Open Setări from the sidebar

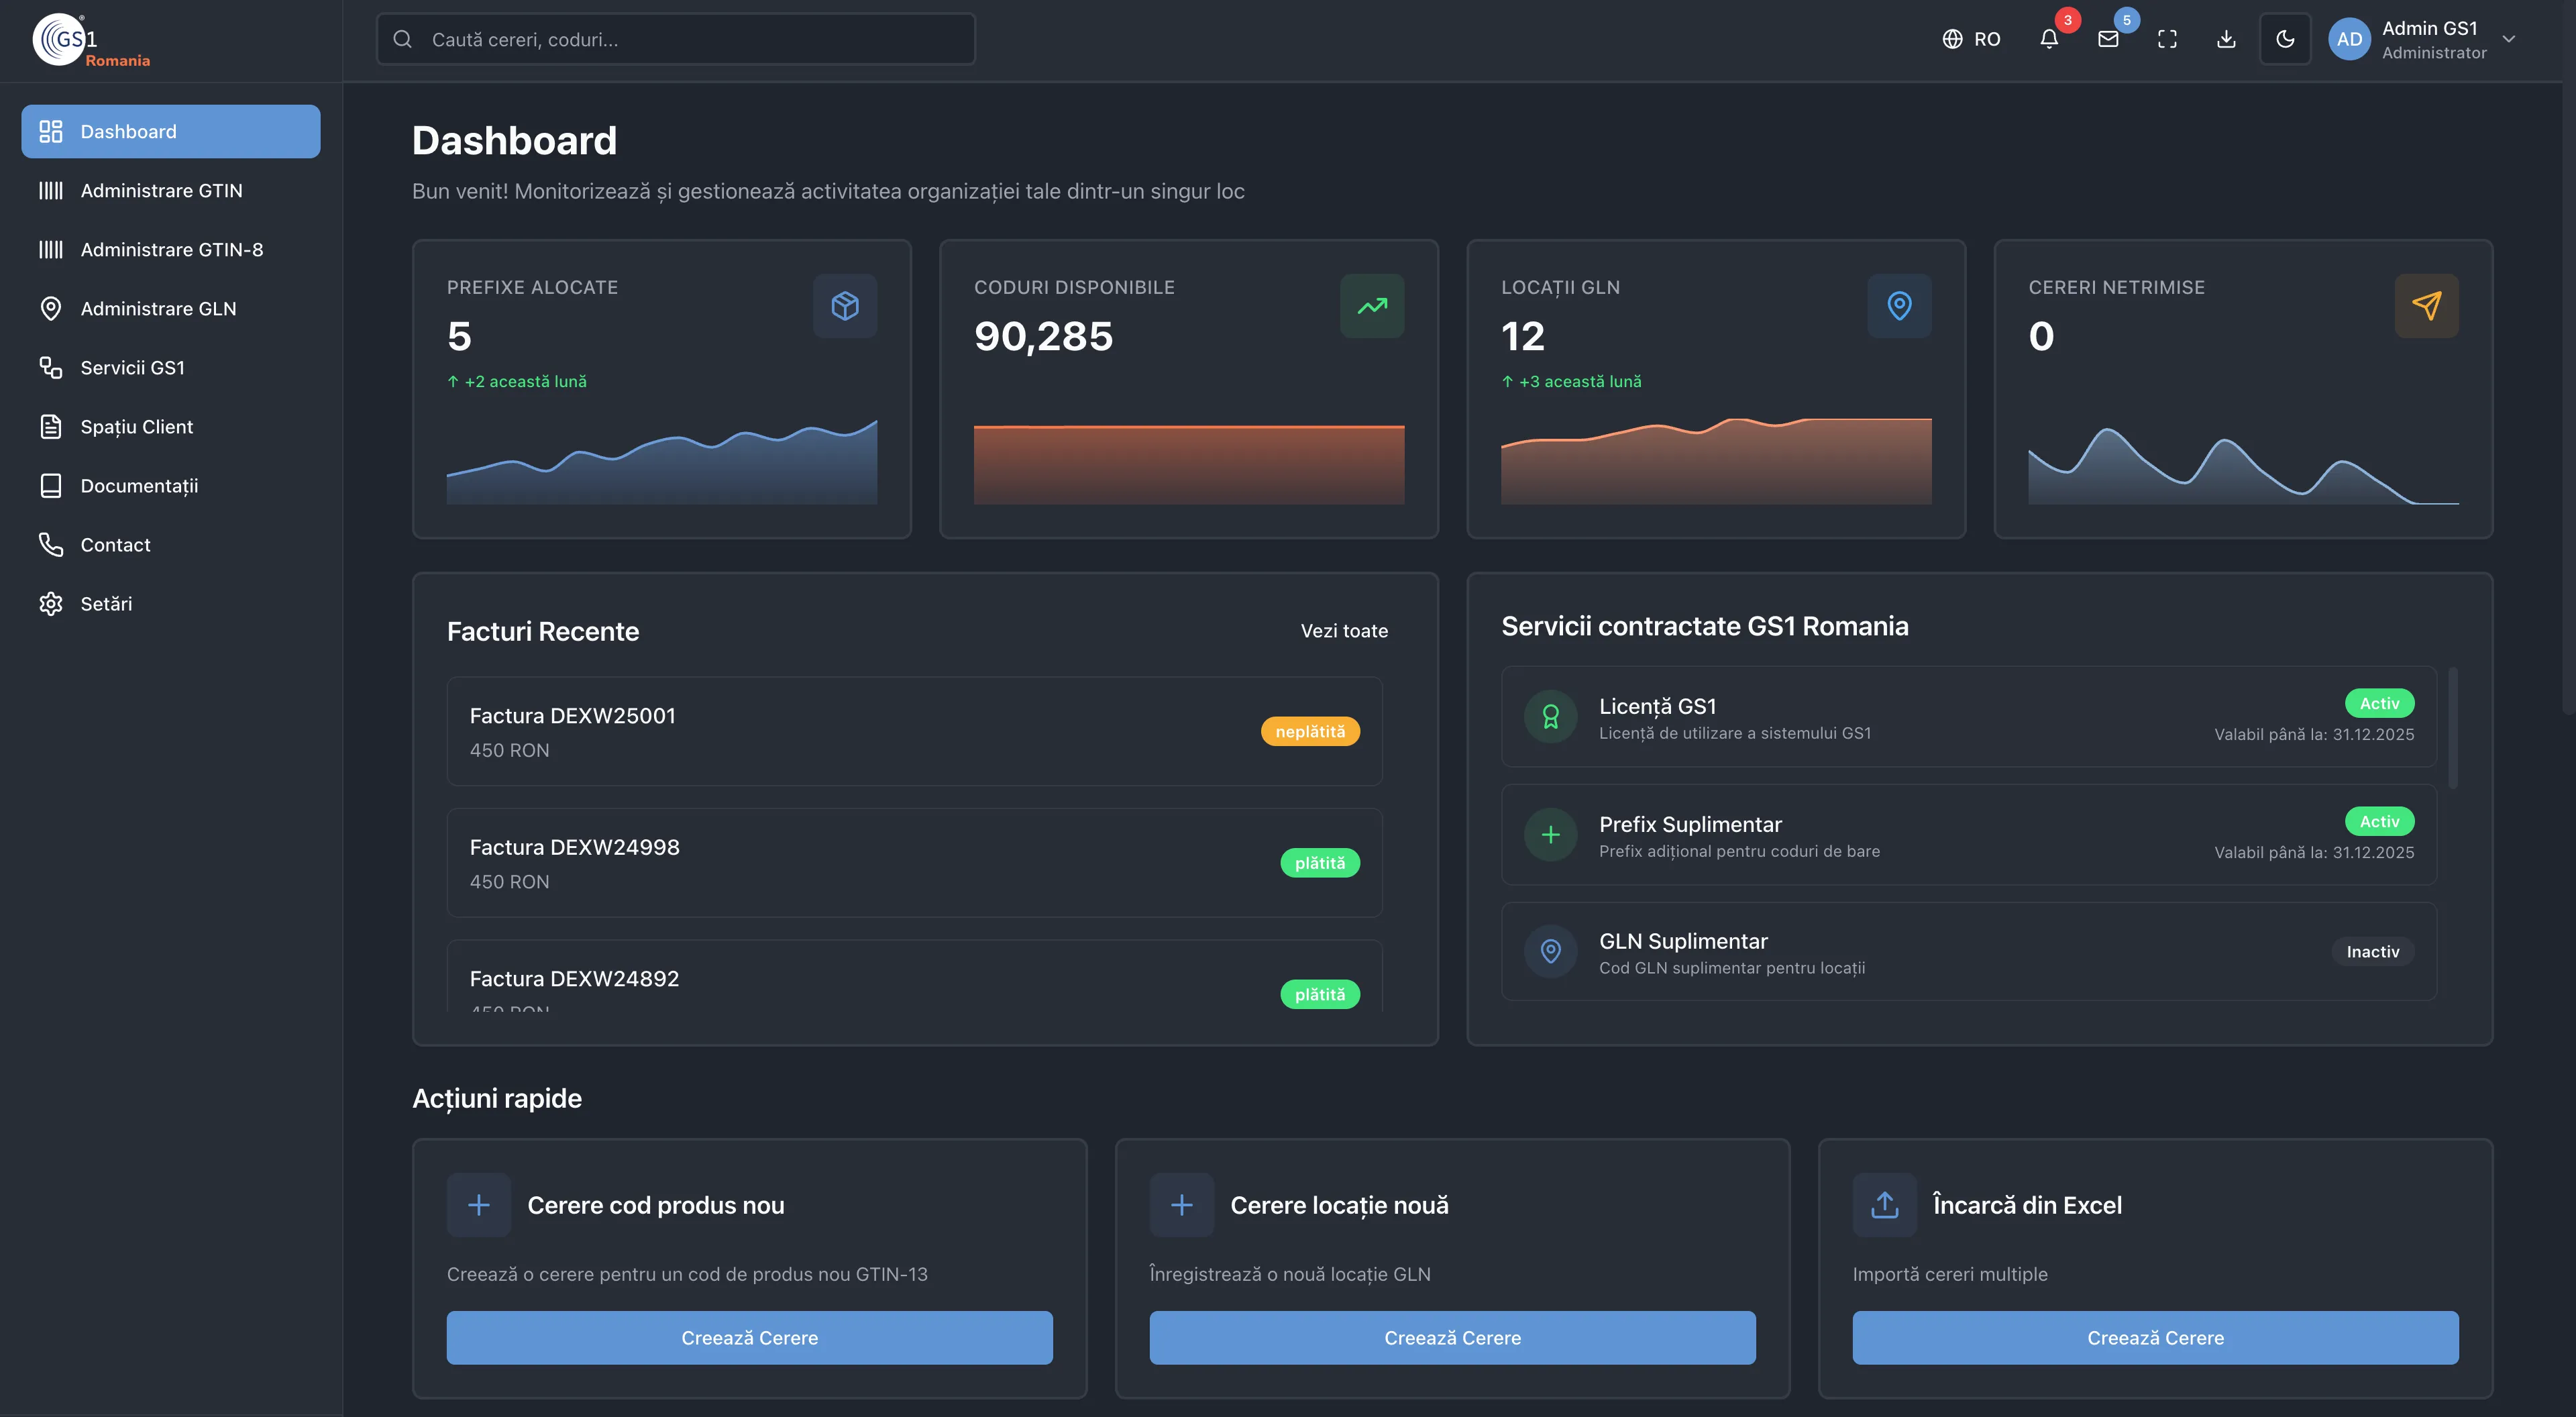pyautogui.click(x=106, y=603)
